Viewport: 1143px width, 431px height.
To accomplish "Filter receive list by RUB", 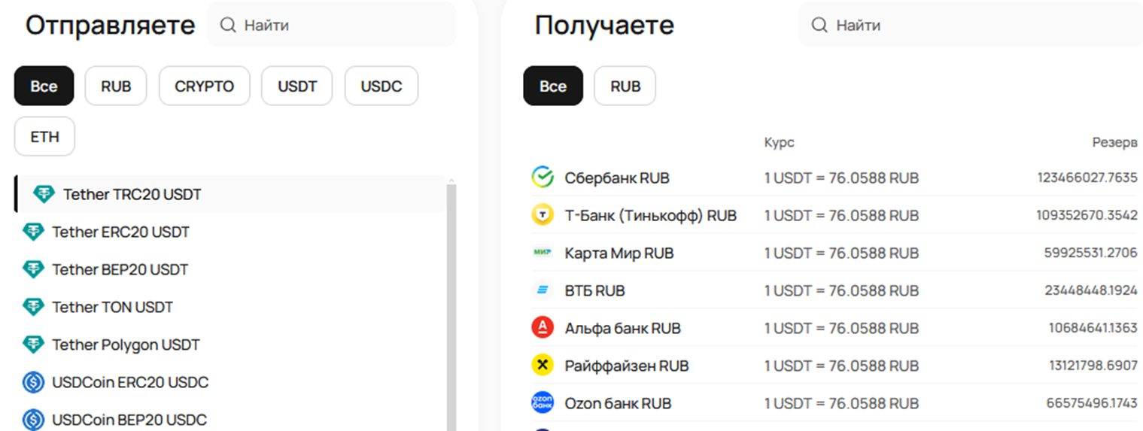I will pos(625,87).
